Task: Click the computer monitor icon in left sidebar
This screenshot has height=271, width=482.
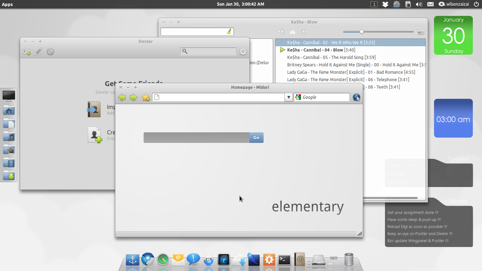Action: tap(9, 96)
